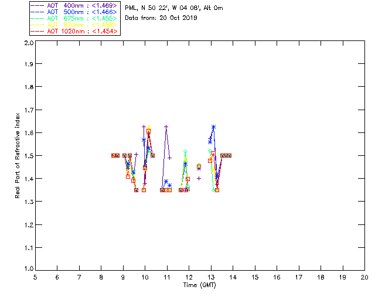Click the 'Real Part of Refractive Index' axis title
Viewport: 375px width, 300px height.
pyautogui.click(x=18, y=155)
